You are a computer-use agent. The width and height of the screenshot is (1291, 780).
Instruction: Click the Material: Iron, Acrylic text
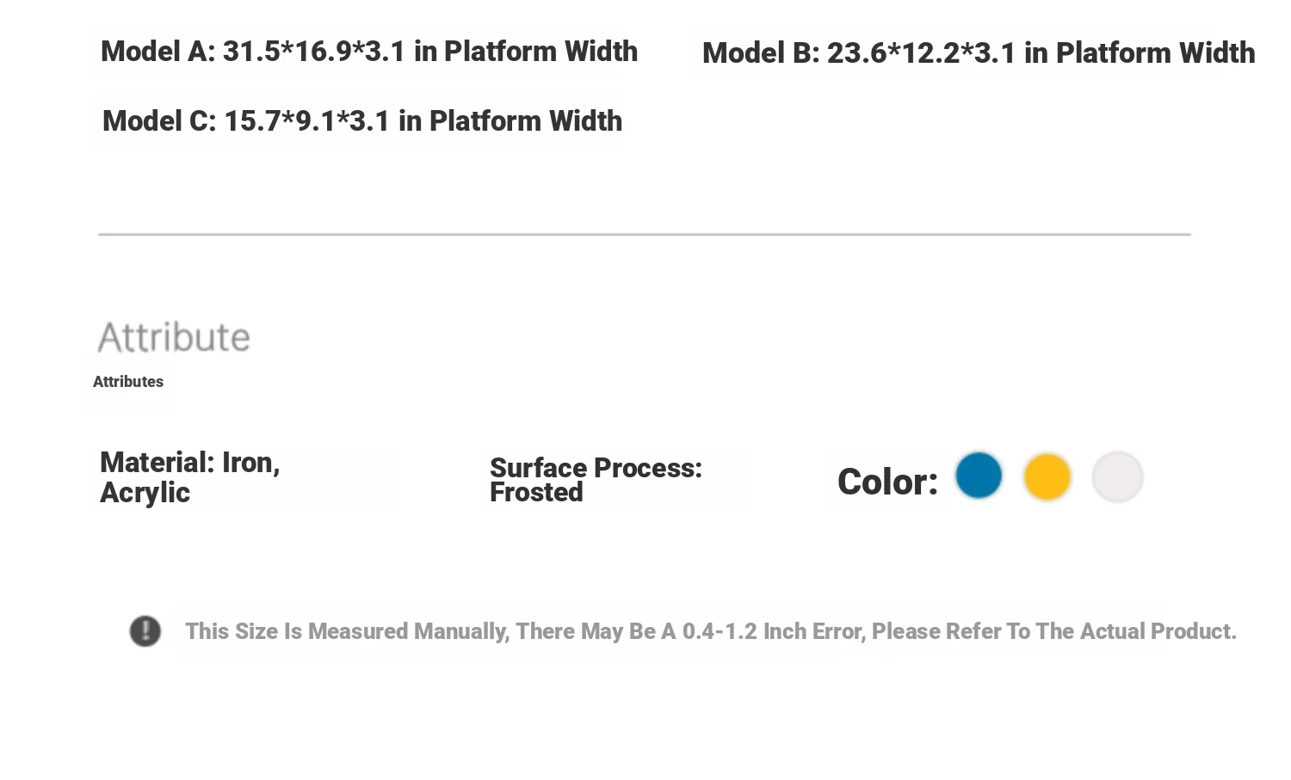[190, 477]
